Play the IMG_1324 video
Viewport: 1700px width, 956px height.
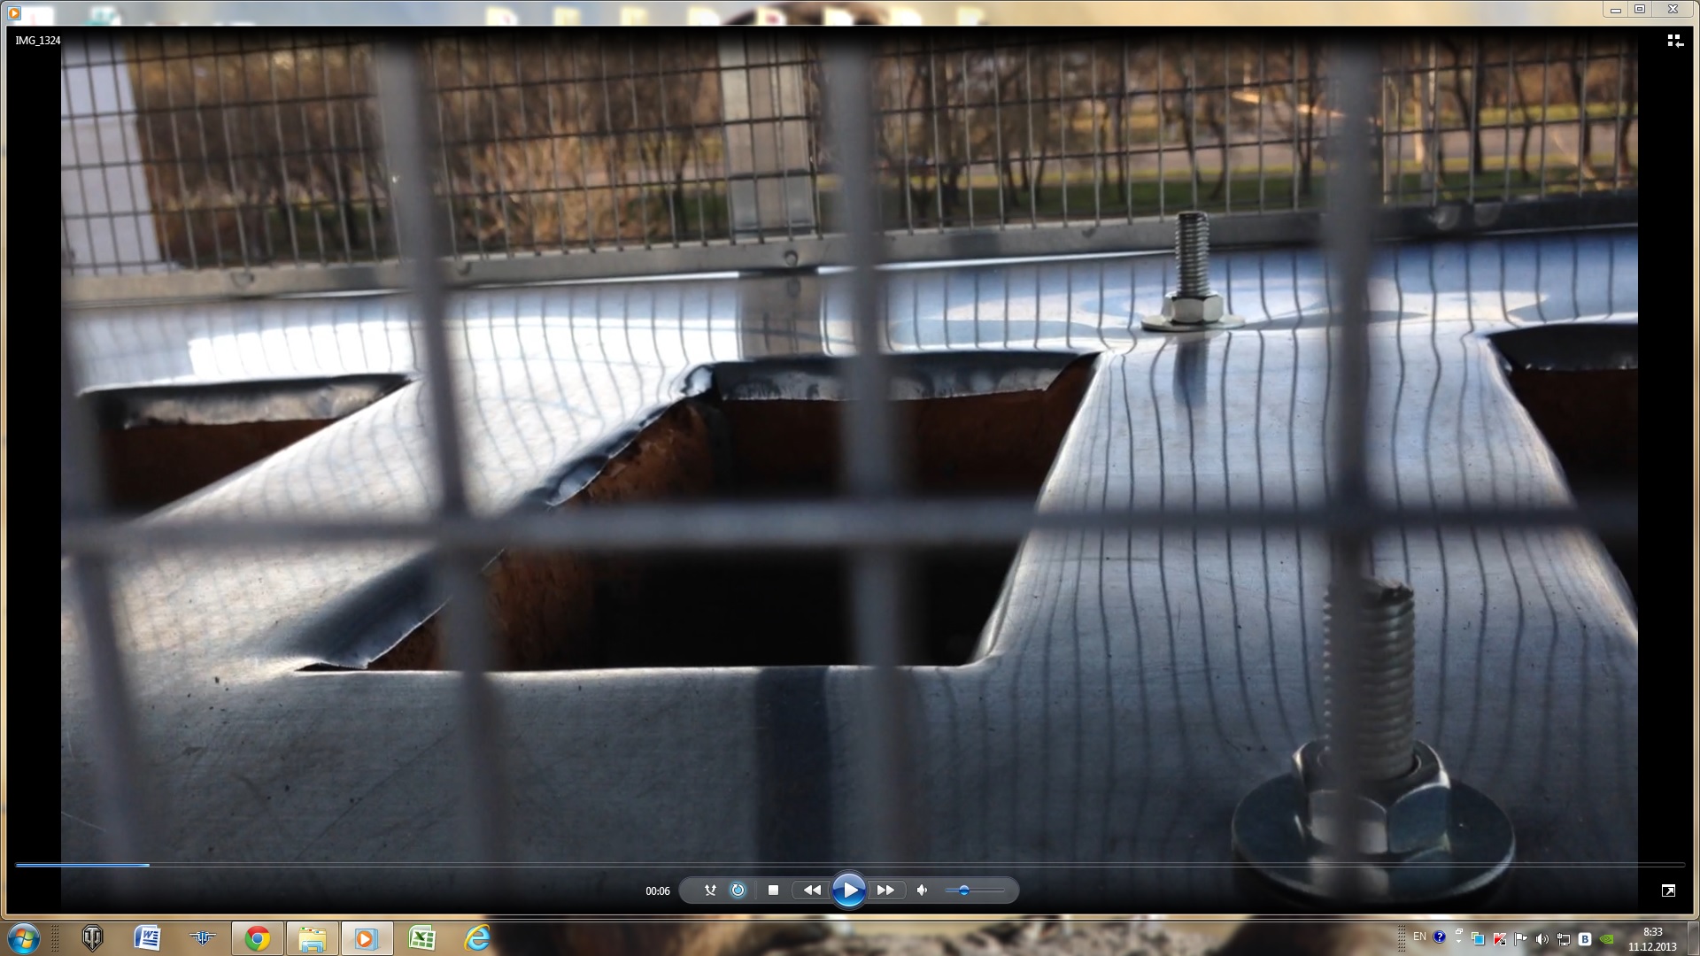pos(848,890)
